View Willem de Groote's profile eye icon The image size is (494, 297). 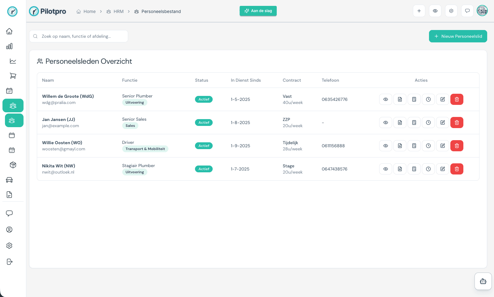(x=385, y=99)
